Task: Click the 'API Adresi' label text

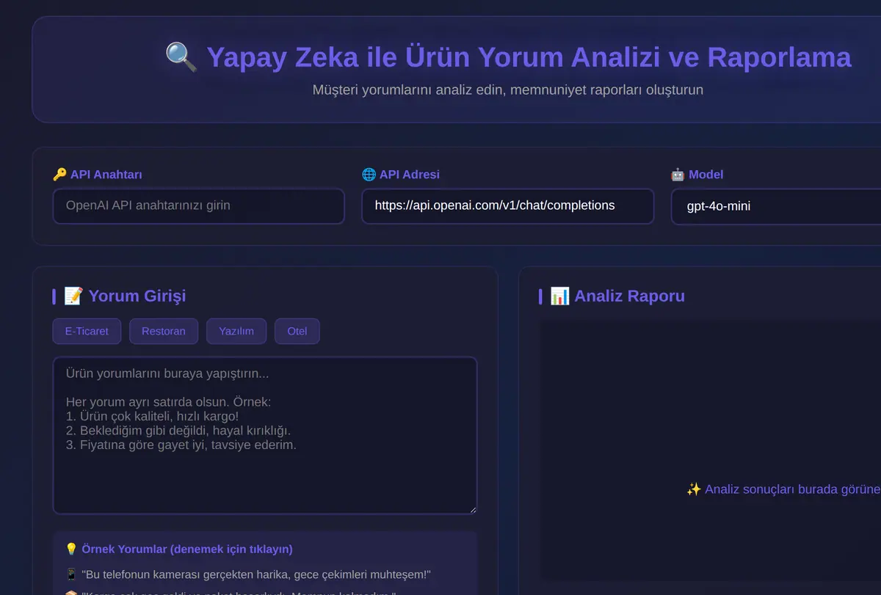Action: (x=410, y=175)
